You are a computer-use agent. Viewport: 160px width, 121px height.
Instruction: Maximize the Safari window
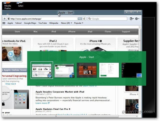click(x=131, y=12)
